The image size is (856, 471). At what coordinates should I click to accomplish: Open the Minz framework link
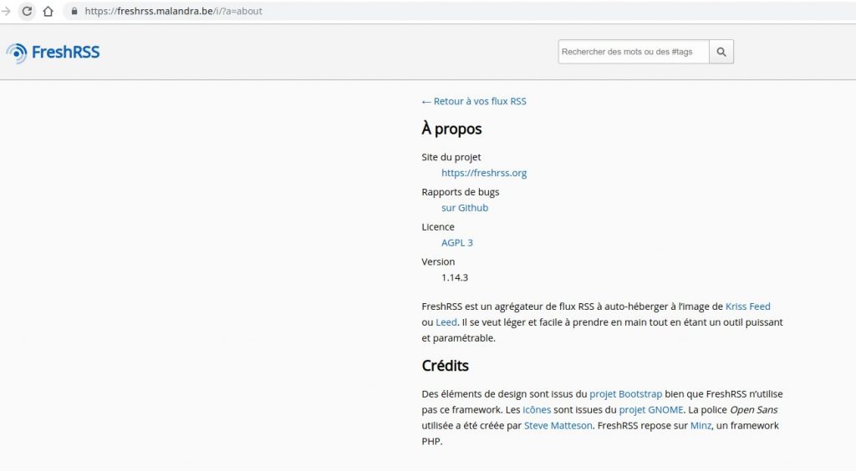point(701,426)
